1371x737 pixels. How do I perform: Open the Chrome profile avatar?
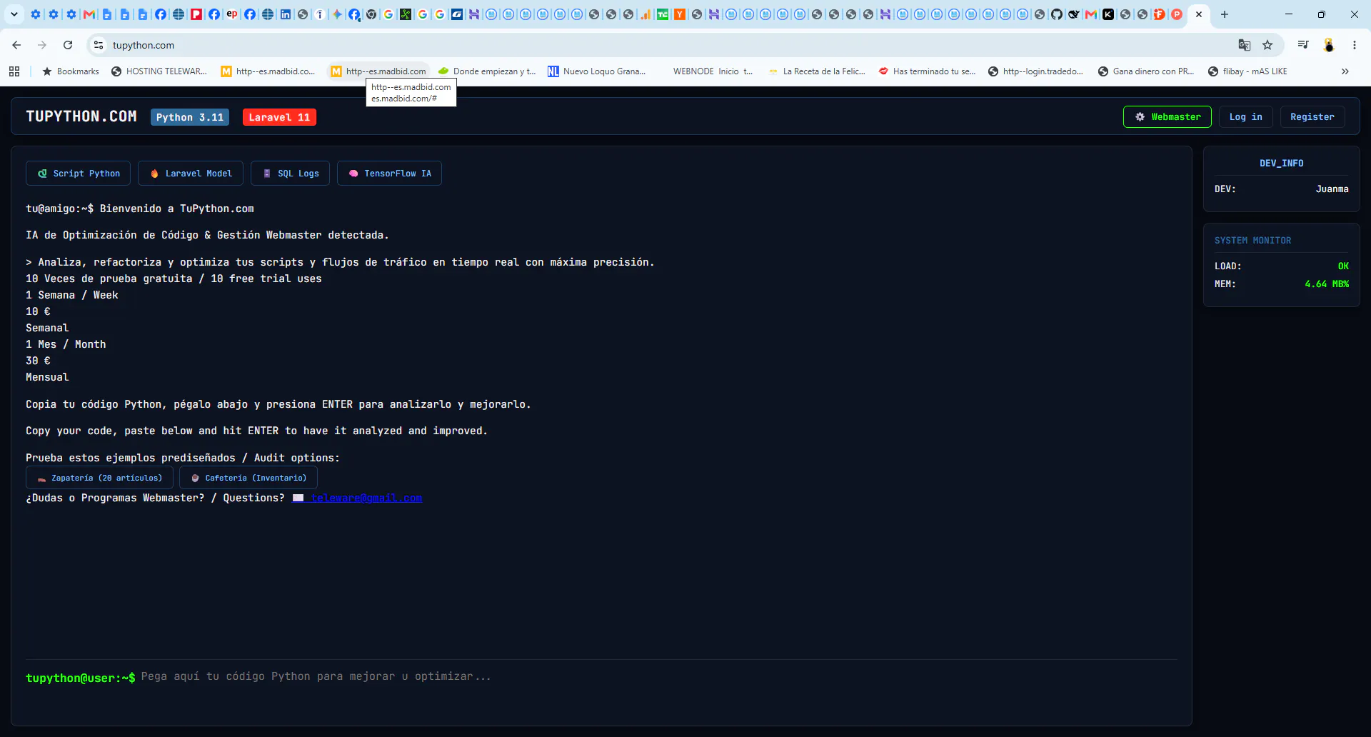1329,45
